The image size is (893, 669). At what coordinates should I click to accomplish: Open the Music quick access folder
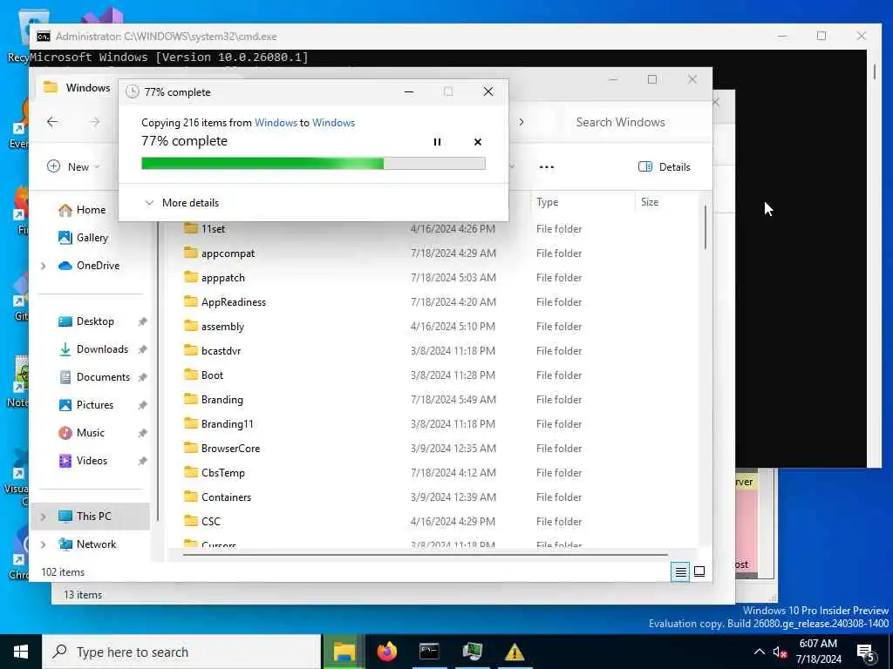click(x=82, y=433)
